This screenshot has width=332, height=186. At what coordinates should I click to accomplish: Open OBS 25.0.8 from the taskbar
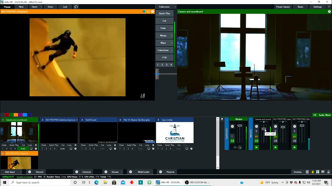tap(197, 182)
